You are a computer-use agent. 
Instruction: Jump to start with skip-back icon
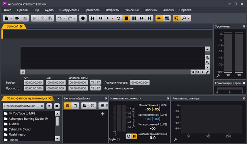[x=93, y=18]
